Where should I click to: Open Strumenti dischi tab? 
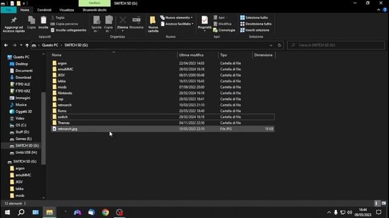tap(94, 10)
